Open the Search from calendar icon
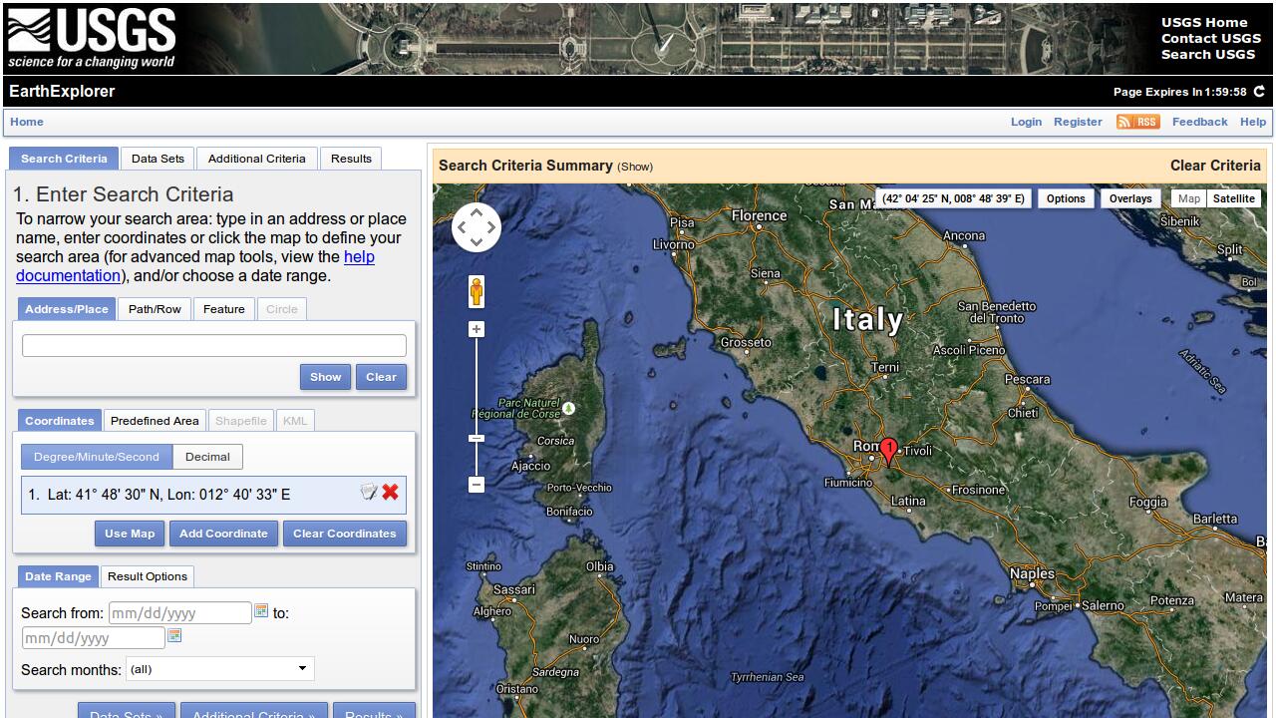This screenshot has width=1276, height=718. pos(261,610)
